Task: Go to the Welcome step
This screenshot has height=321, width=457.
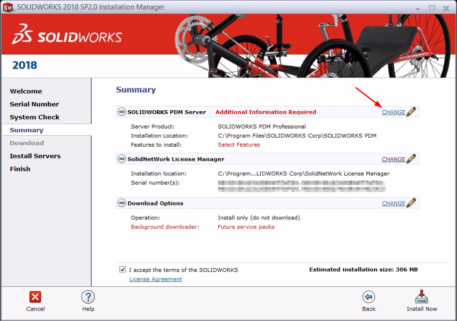Action: (26, 91)
